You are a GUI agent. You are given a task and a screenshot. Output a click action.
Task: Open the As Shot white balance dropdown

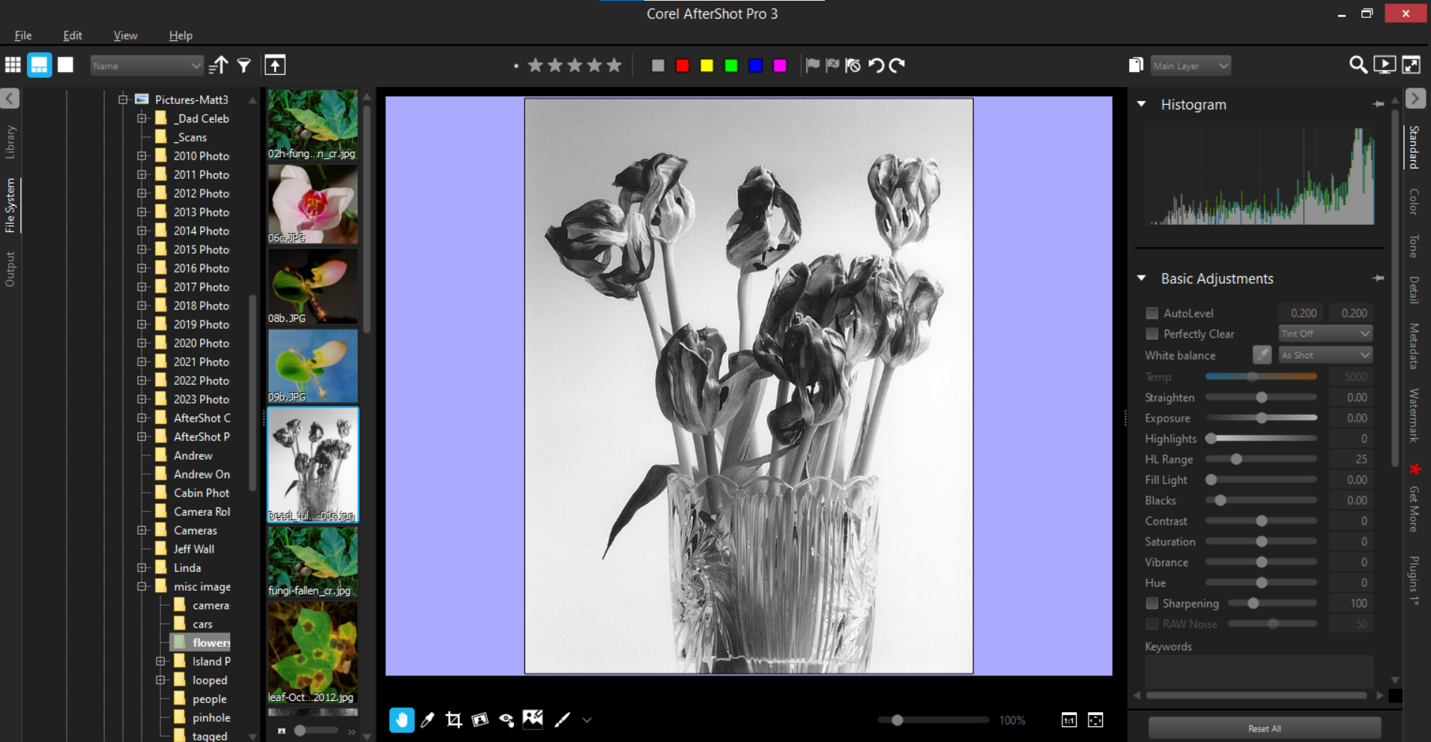click(x=1325, y=355)
